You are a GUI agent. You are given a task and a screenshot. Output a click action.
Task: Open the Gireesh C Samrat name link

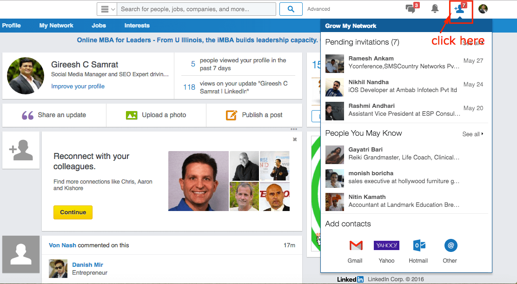tap(85, 65)
